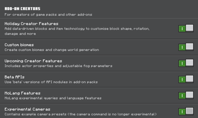Toggle the Holiday Creator Features switch

(x=186, y=28)
